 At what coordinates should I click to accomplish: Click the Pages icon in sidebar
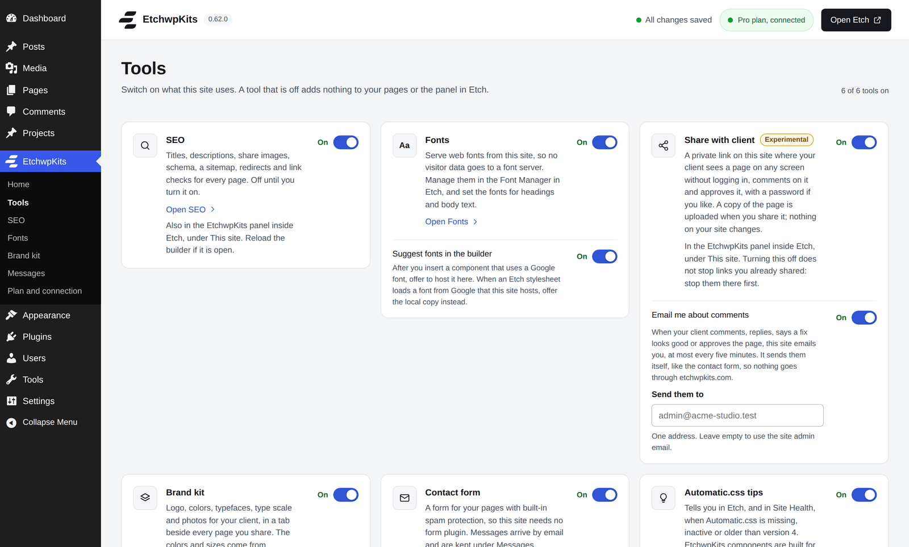(11, 90)
